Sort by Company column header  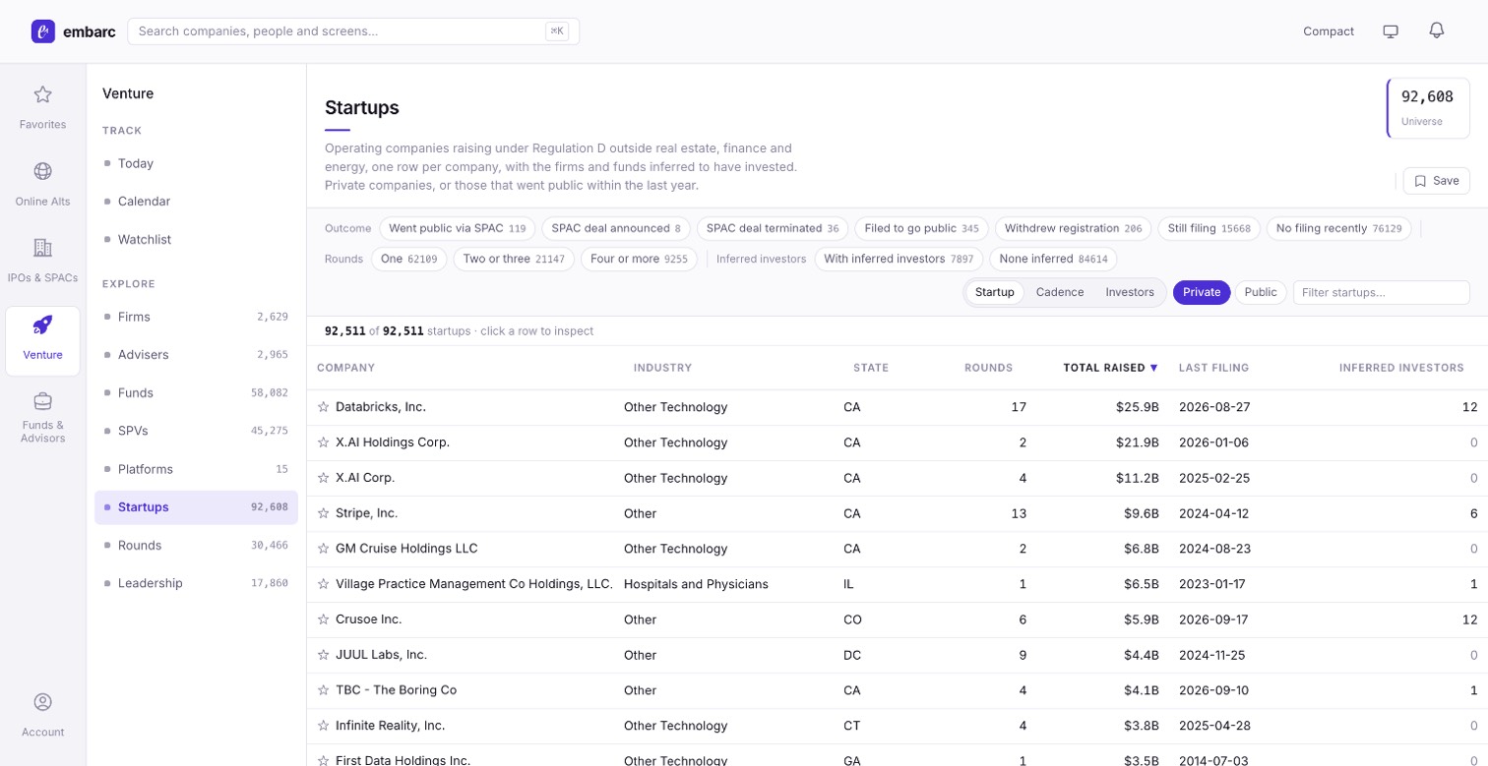[x=346, y=368]
